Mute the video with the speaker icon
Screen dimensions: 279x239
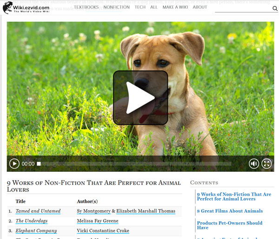pos(254,163)
